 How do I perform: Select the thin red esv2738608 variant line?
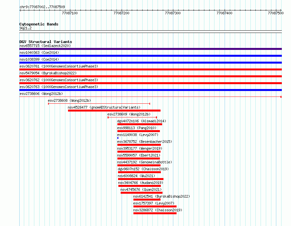[x=99, y=104]
